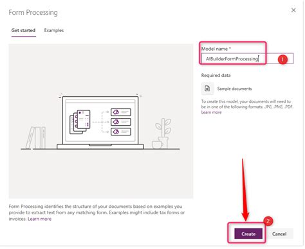This screenshot has height=249, width=305.
Task: Click the Create button
Action: tap(248, 234)
